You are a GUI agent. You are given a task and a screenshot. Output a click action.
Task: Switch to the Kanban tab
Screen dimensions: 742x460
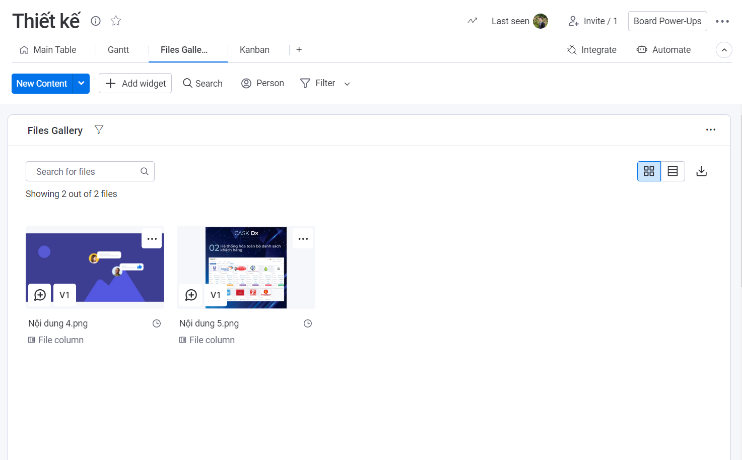pyautogui.click(x=254, y=50)
